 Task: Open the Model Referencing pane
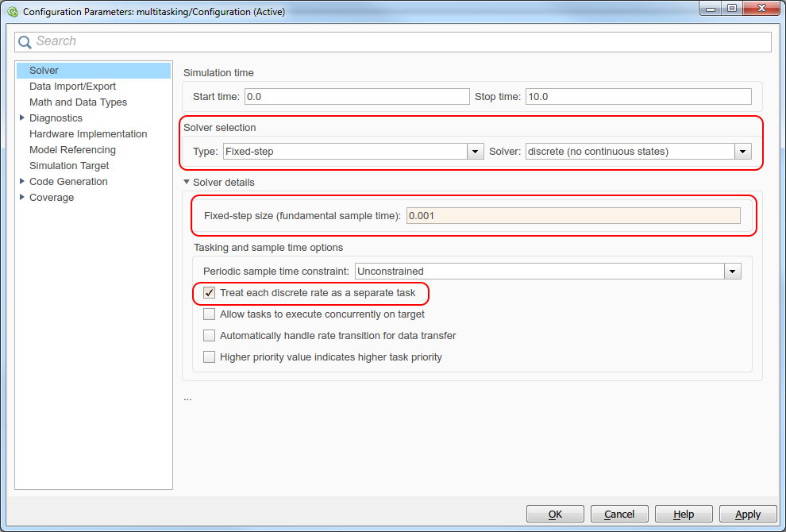[x=72, y=150]
